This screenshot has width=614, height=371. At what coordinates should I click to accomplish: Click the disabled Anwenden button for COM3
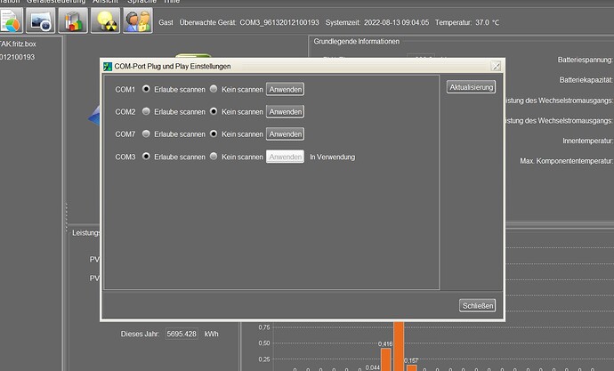click(x=285, y=157)
